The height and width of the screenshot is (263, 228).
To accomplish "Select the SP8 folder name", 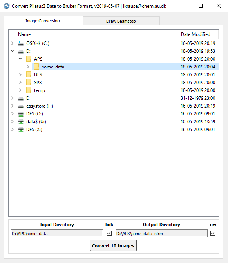I will (x=38, y=83).
